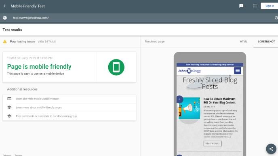Click the floating share button
The image size is (278, 156).
[271, 149]
